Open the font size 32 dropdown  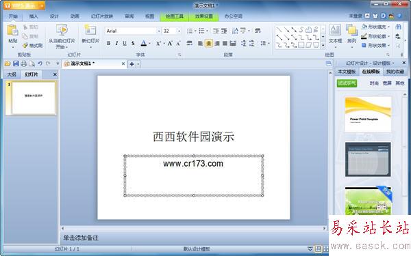179,31
